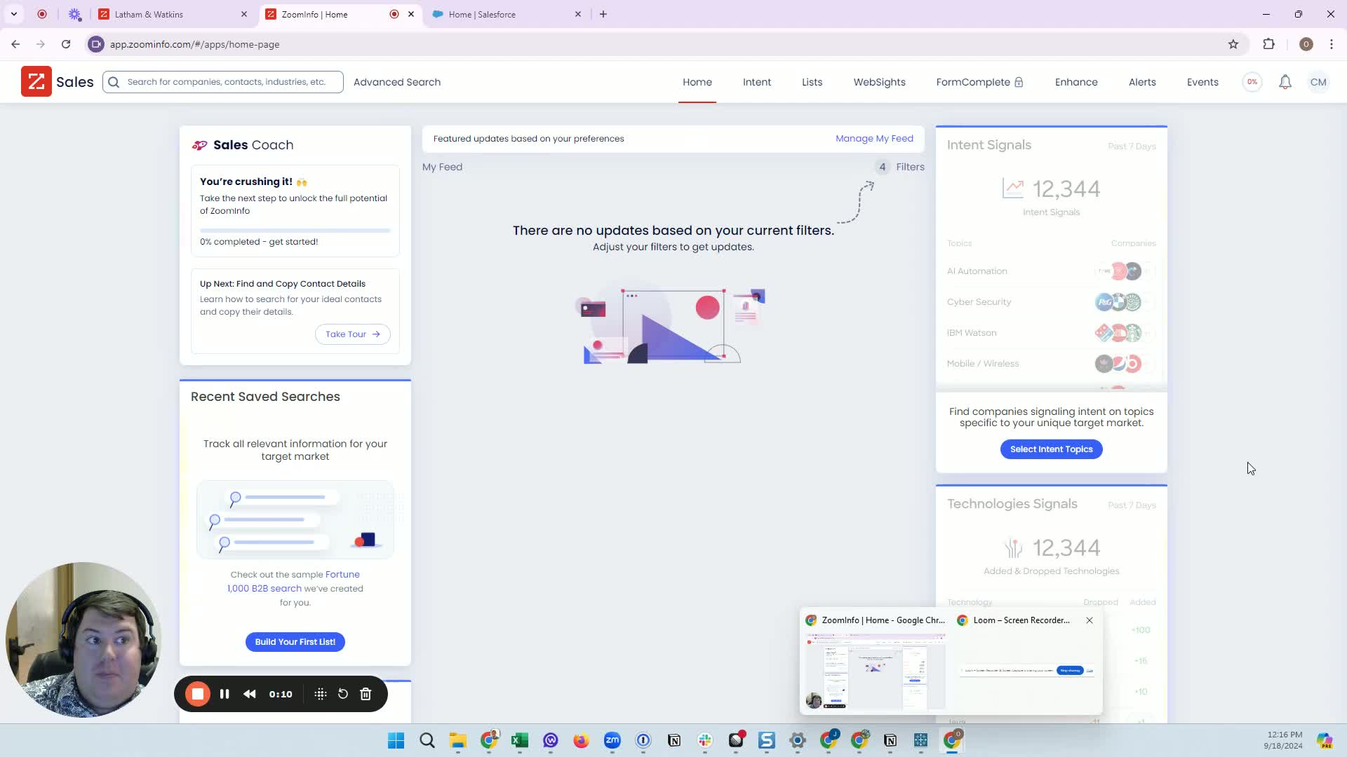
Task: Click the Loom rewind icon
Action: (x=250, y=694)
